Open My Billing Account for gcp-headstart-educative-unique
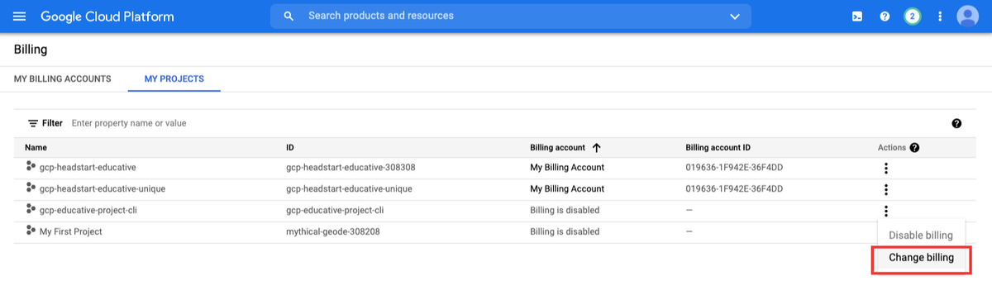992x300 pixels. click(x=567, y=188)
